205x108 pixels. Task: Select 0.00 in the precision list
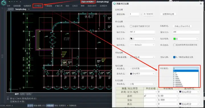[186, 75]
